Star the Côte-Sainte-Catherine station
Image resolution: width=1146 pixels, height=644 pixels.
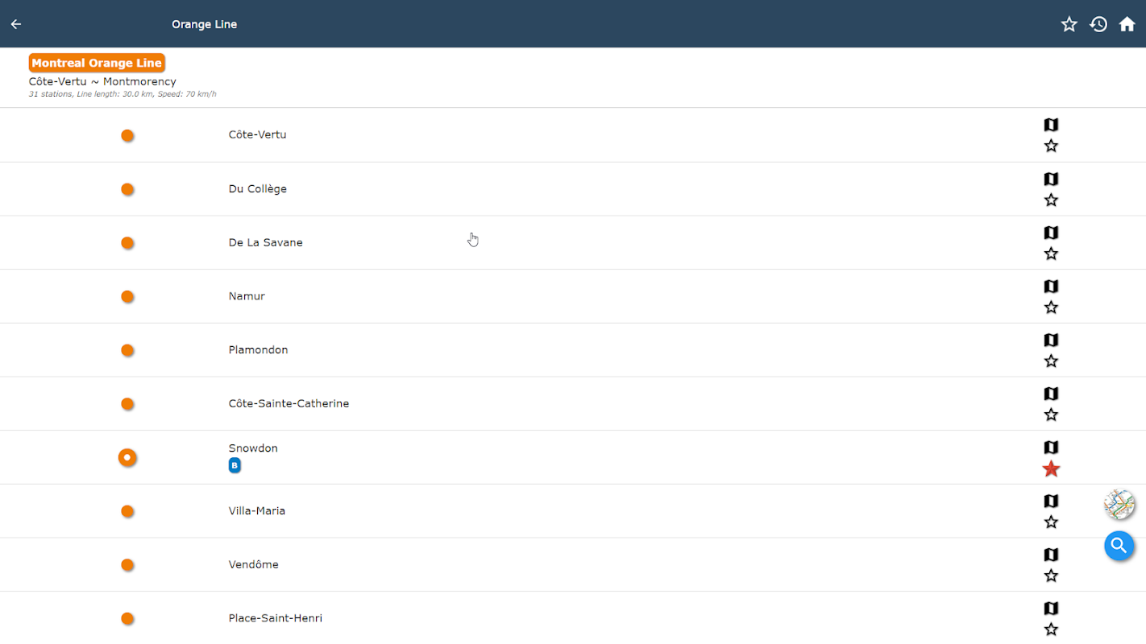tap(1051, 415)
